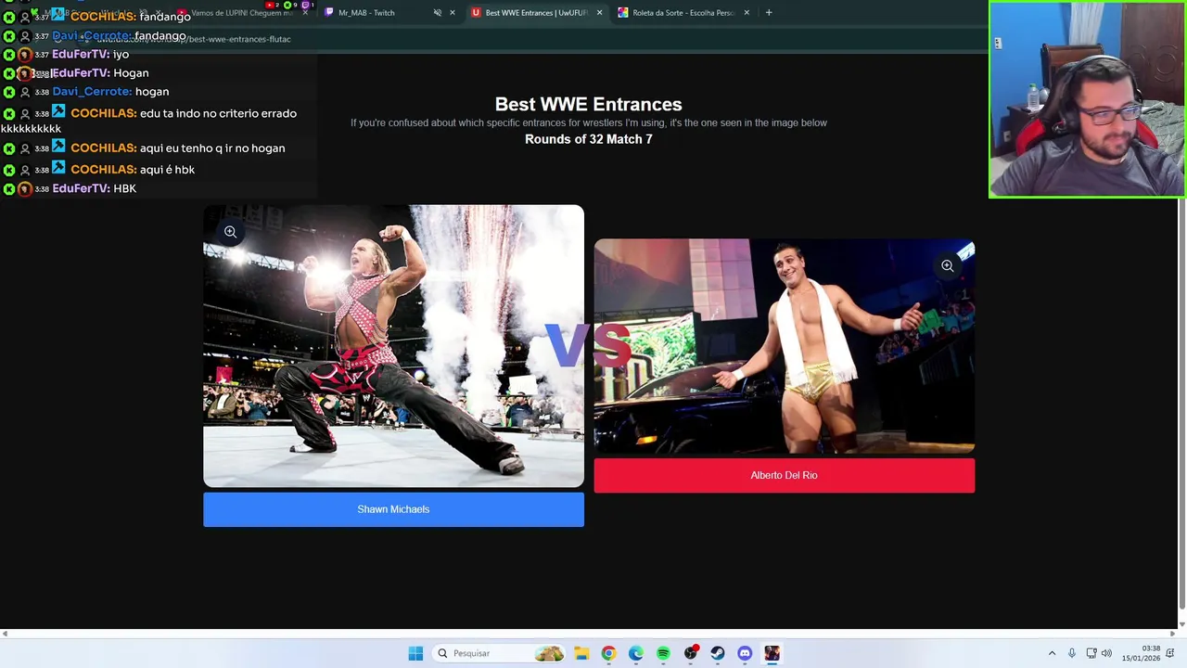
Task: Click the vertical page scrollbar
Action: click(x=1181, y=404)
